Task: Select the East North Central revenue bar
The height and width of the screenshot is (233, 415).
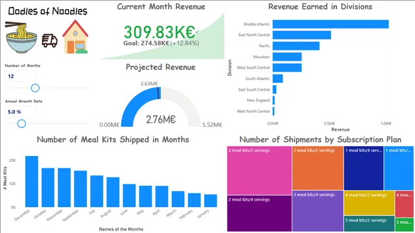Action: [302, 35]
